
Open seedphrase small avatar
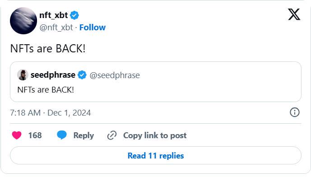pos(23,75)
